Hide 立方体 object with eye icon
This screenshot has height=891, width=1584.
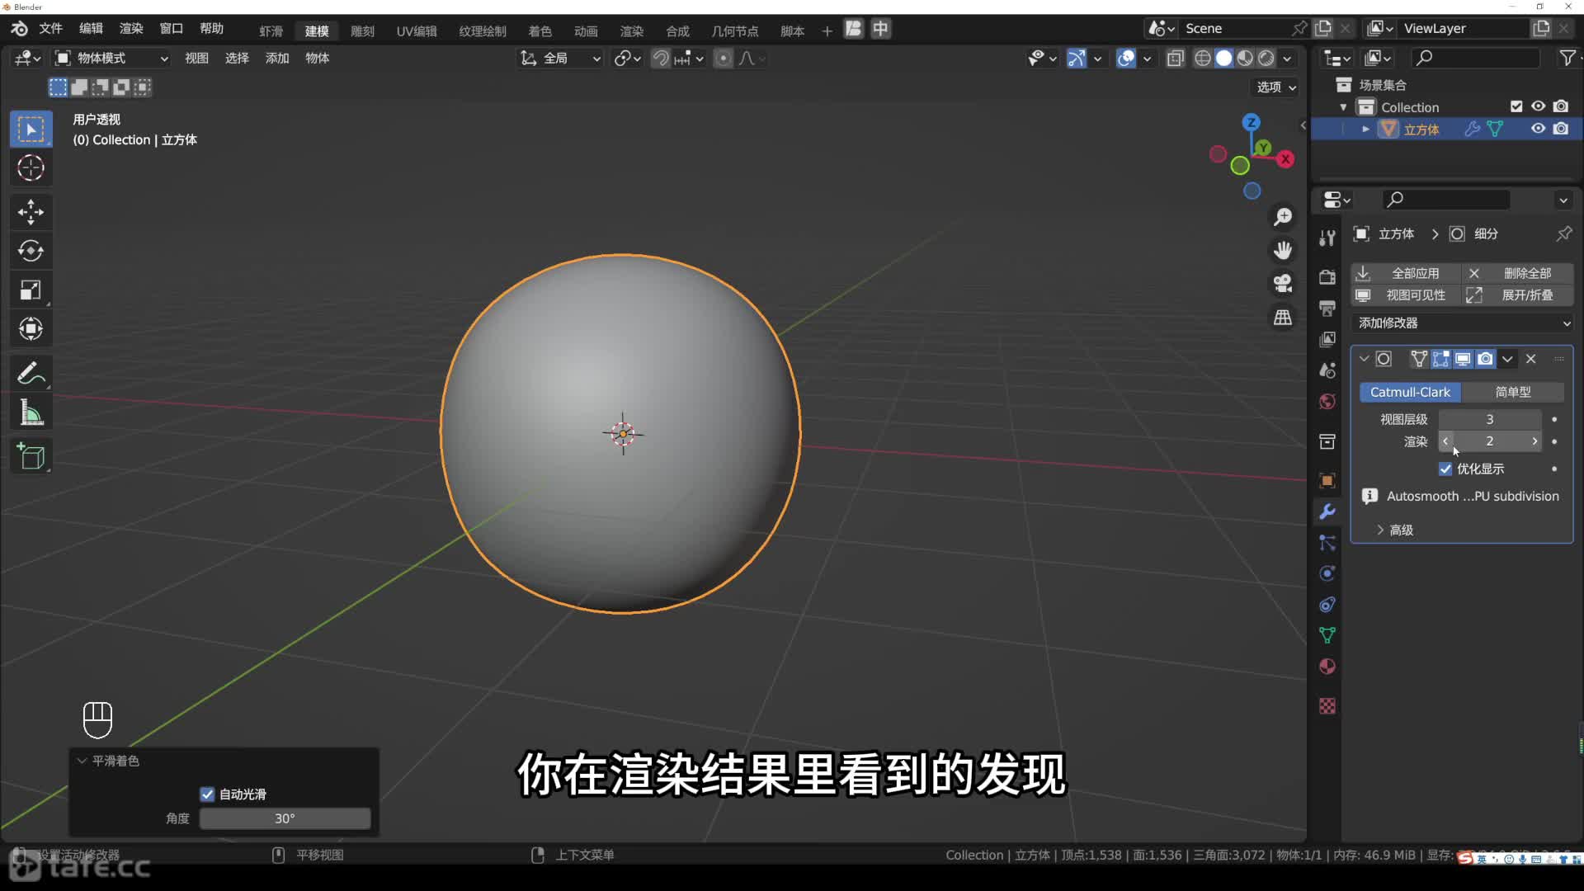click(1539, 129)
